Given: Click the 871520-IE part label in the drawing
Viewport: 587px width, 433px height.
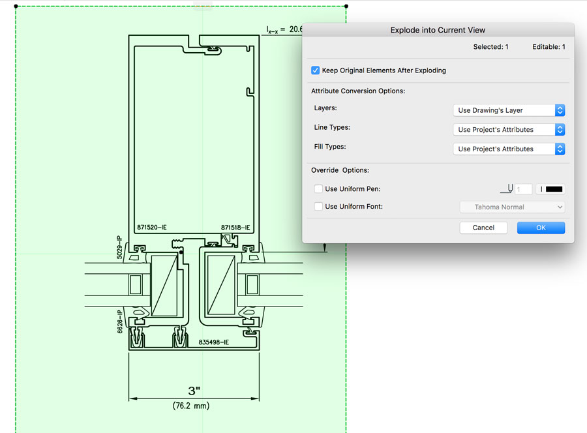Looking at the screenshot, I should click(151, 228).
